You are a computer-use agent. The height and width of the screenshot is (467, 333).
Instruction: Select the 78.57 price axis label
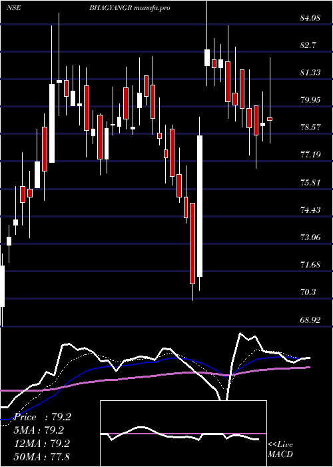click(x=310, y=127)
